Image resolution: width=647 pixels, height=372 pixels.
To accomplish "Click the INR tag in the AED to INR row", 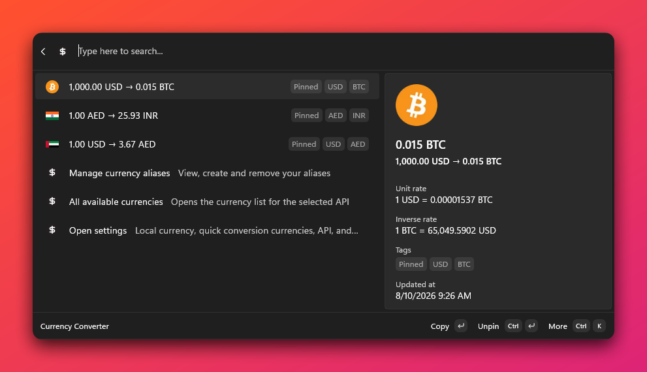I will click(358, 116).
